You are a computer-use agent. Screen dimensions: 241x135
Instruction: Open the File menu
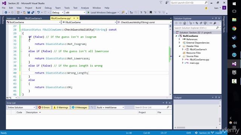click(3, 8)
